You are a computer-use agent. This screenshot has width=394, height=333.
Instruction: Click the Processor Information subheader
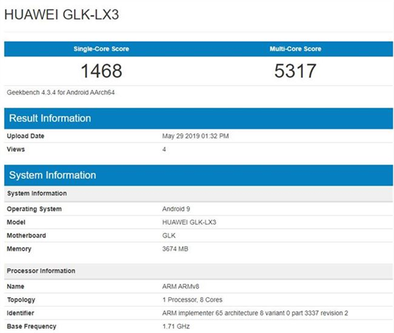(x=198, y=271)
